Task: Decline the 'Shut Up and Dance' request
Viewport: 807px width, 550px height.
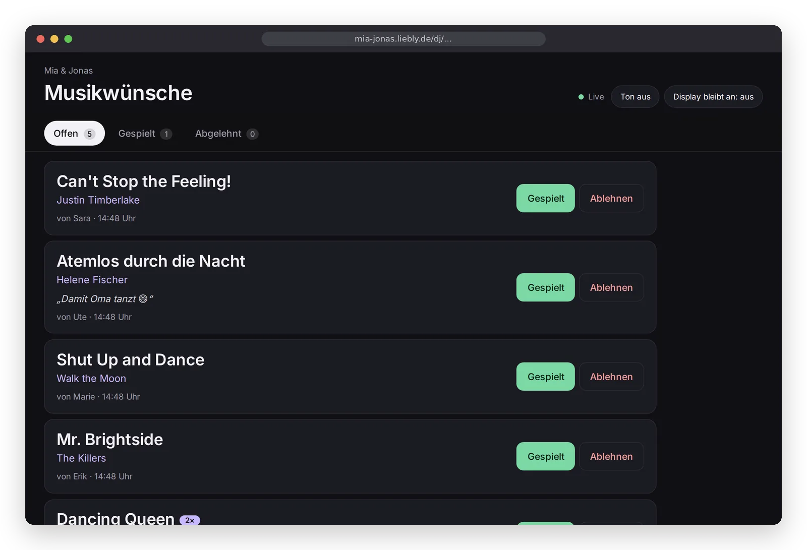Action: coord(611,377)
